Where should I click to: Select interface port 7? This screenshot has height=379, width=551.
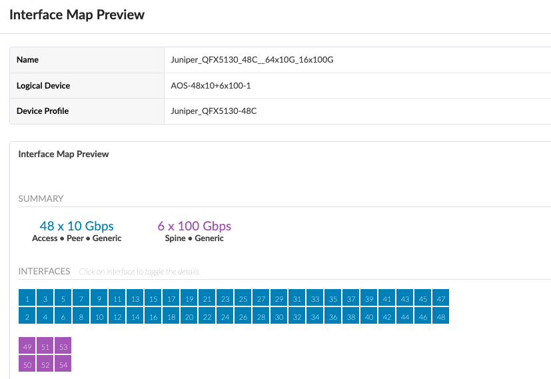(81, 298)
